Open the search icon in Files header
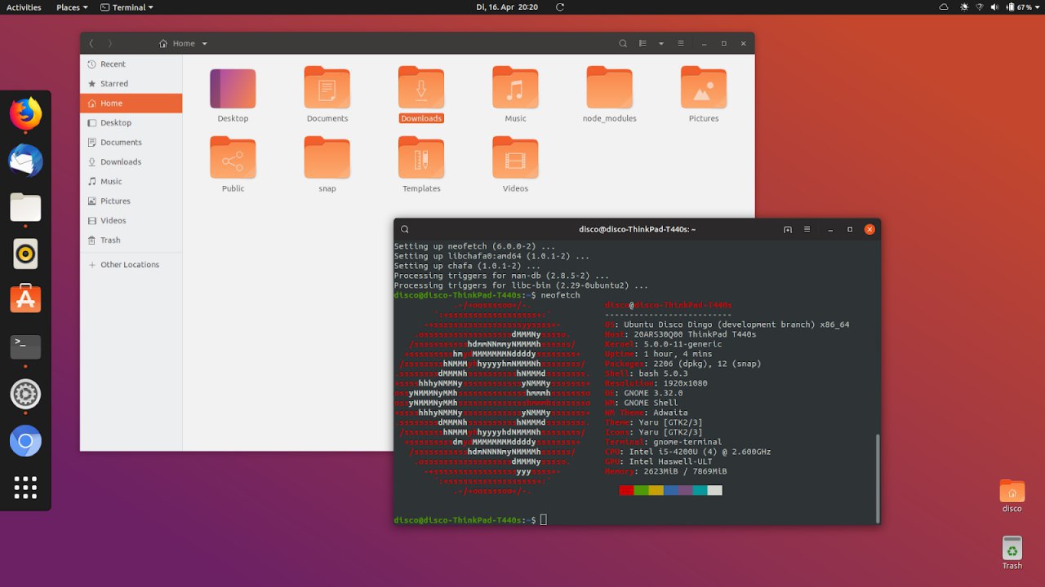 [x=623, y=43]
